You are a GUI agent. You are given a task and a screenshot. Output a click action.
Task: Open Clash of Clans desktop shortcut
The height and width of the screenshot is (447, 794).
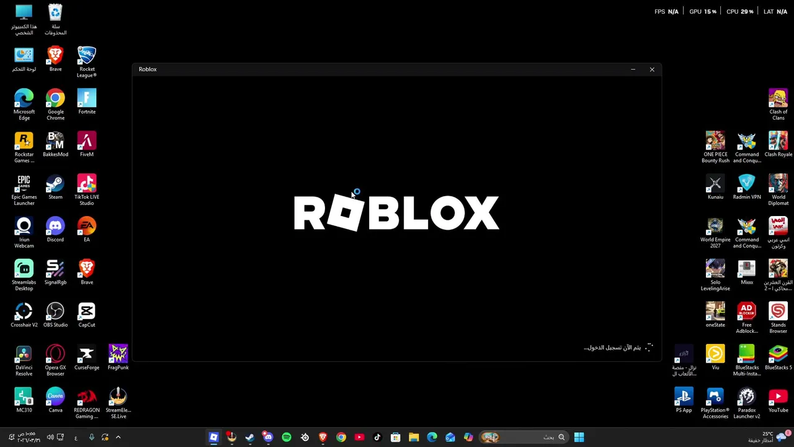[x=778, y=104]
